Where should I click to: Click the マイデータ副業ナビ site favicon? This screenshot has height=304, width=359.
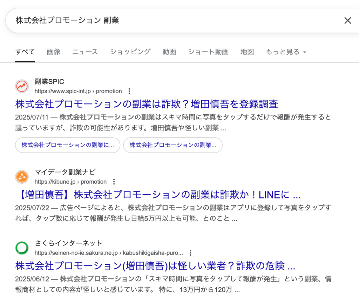pos(22,177)
